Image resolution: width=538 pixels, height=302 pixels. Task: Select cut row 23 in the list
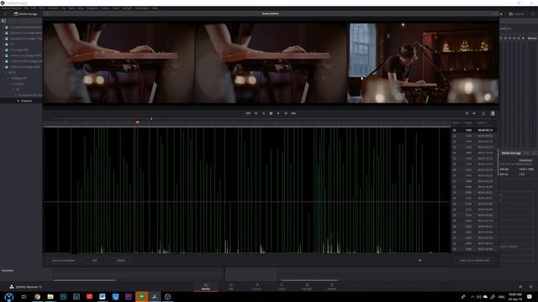click(x=474, y=136)
